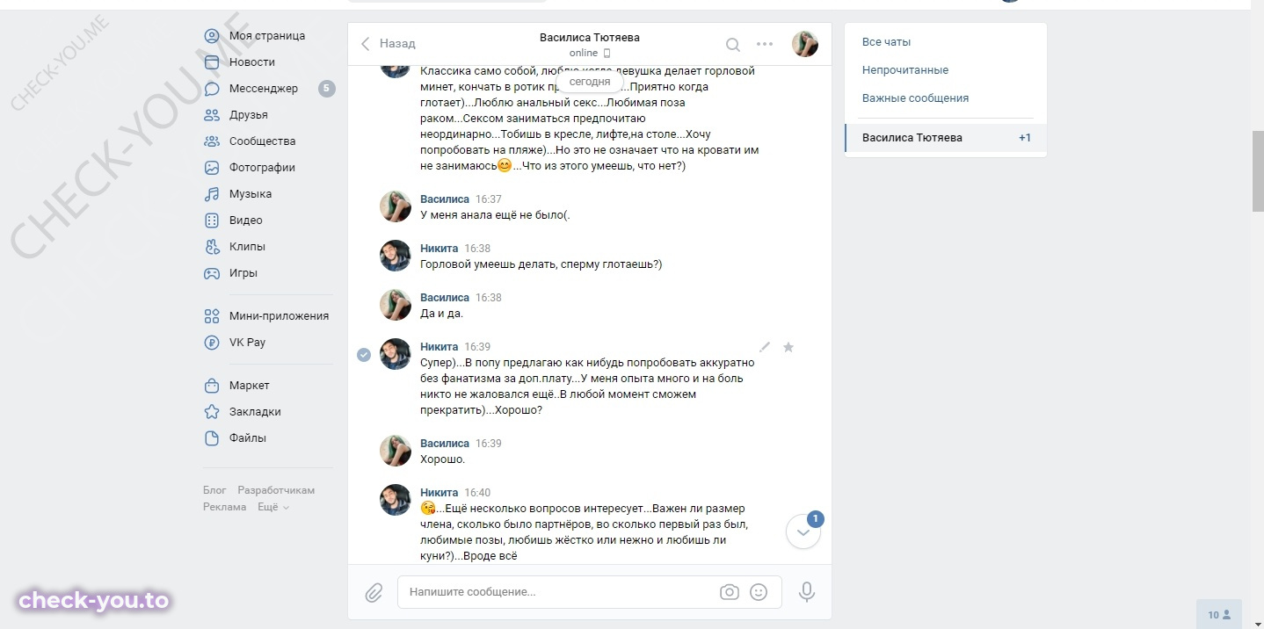
Task: Open the Реклама footer link
Action: pyautogui.click(x=225, y=507)
